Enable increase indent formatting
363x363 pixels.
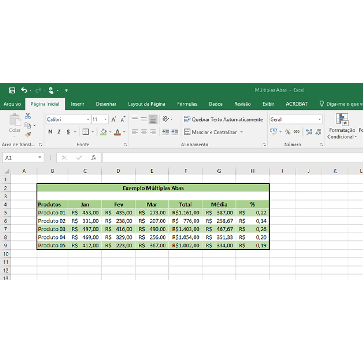pos(175,132)
